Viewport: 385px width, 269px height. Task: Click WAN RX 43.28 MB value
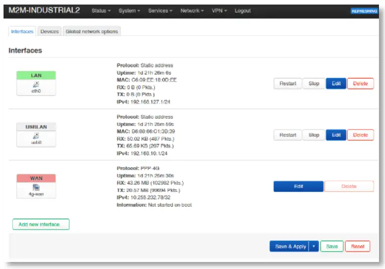(155, 183)
